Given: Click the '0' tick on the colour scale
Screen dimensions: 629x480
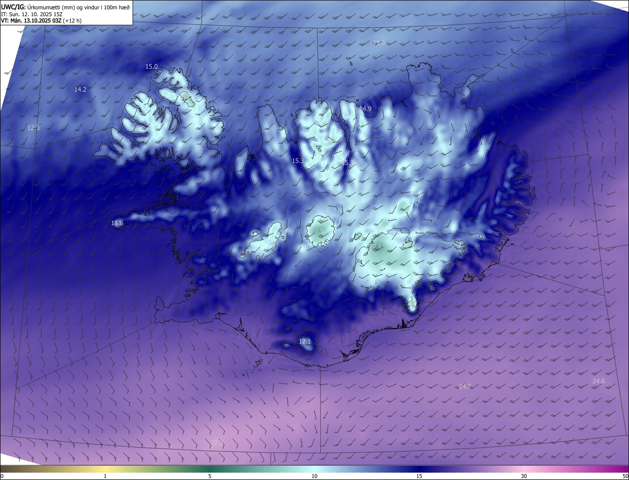Looking at the screenshot, I should (x=2, y=476).
